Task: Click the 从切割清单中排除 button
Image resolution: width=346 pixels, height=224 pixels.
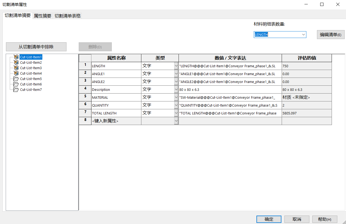Action: [36, 47]
